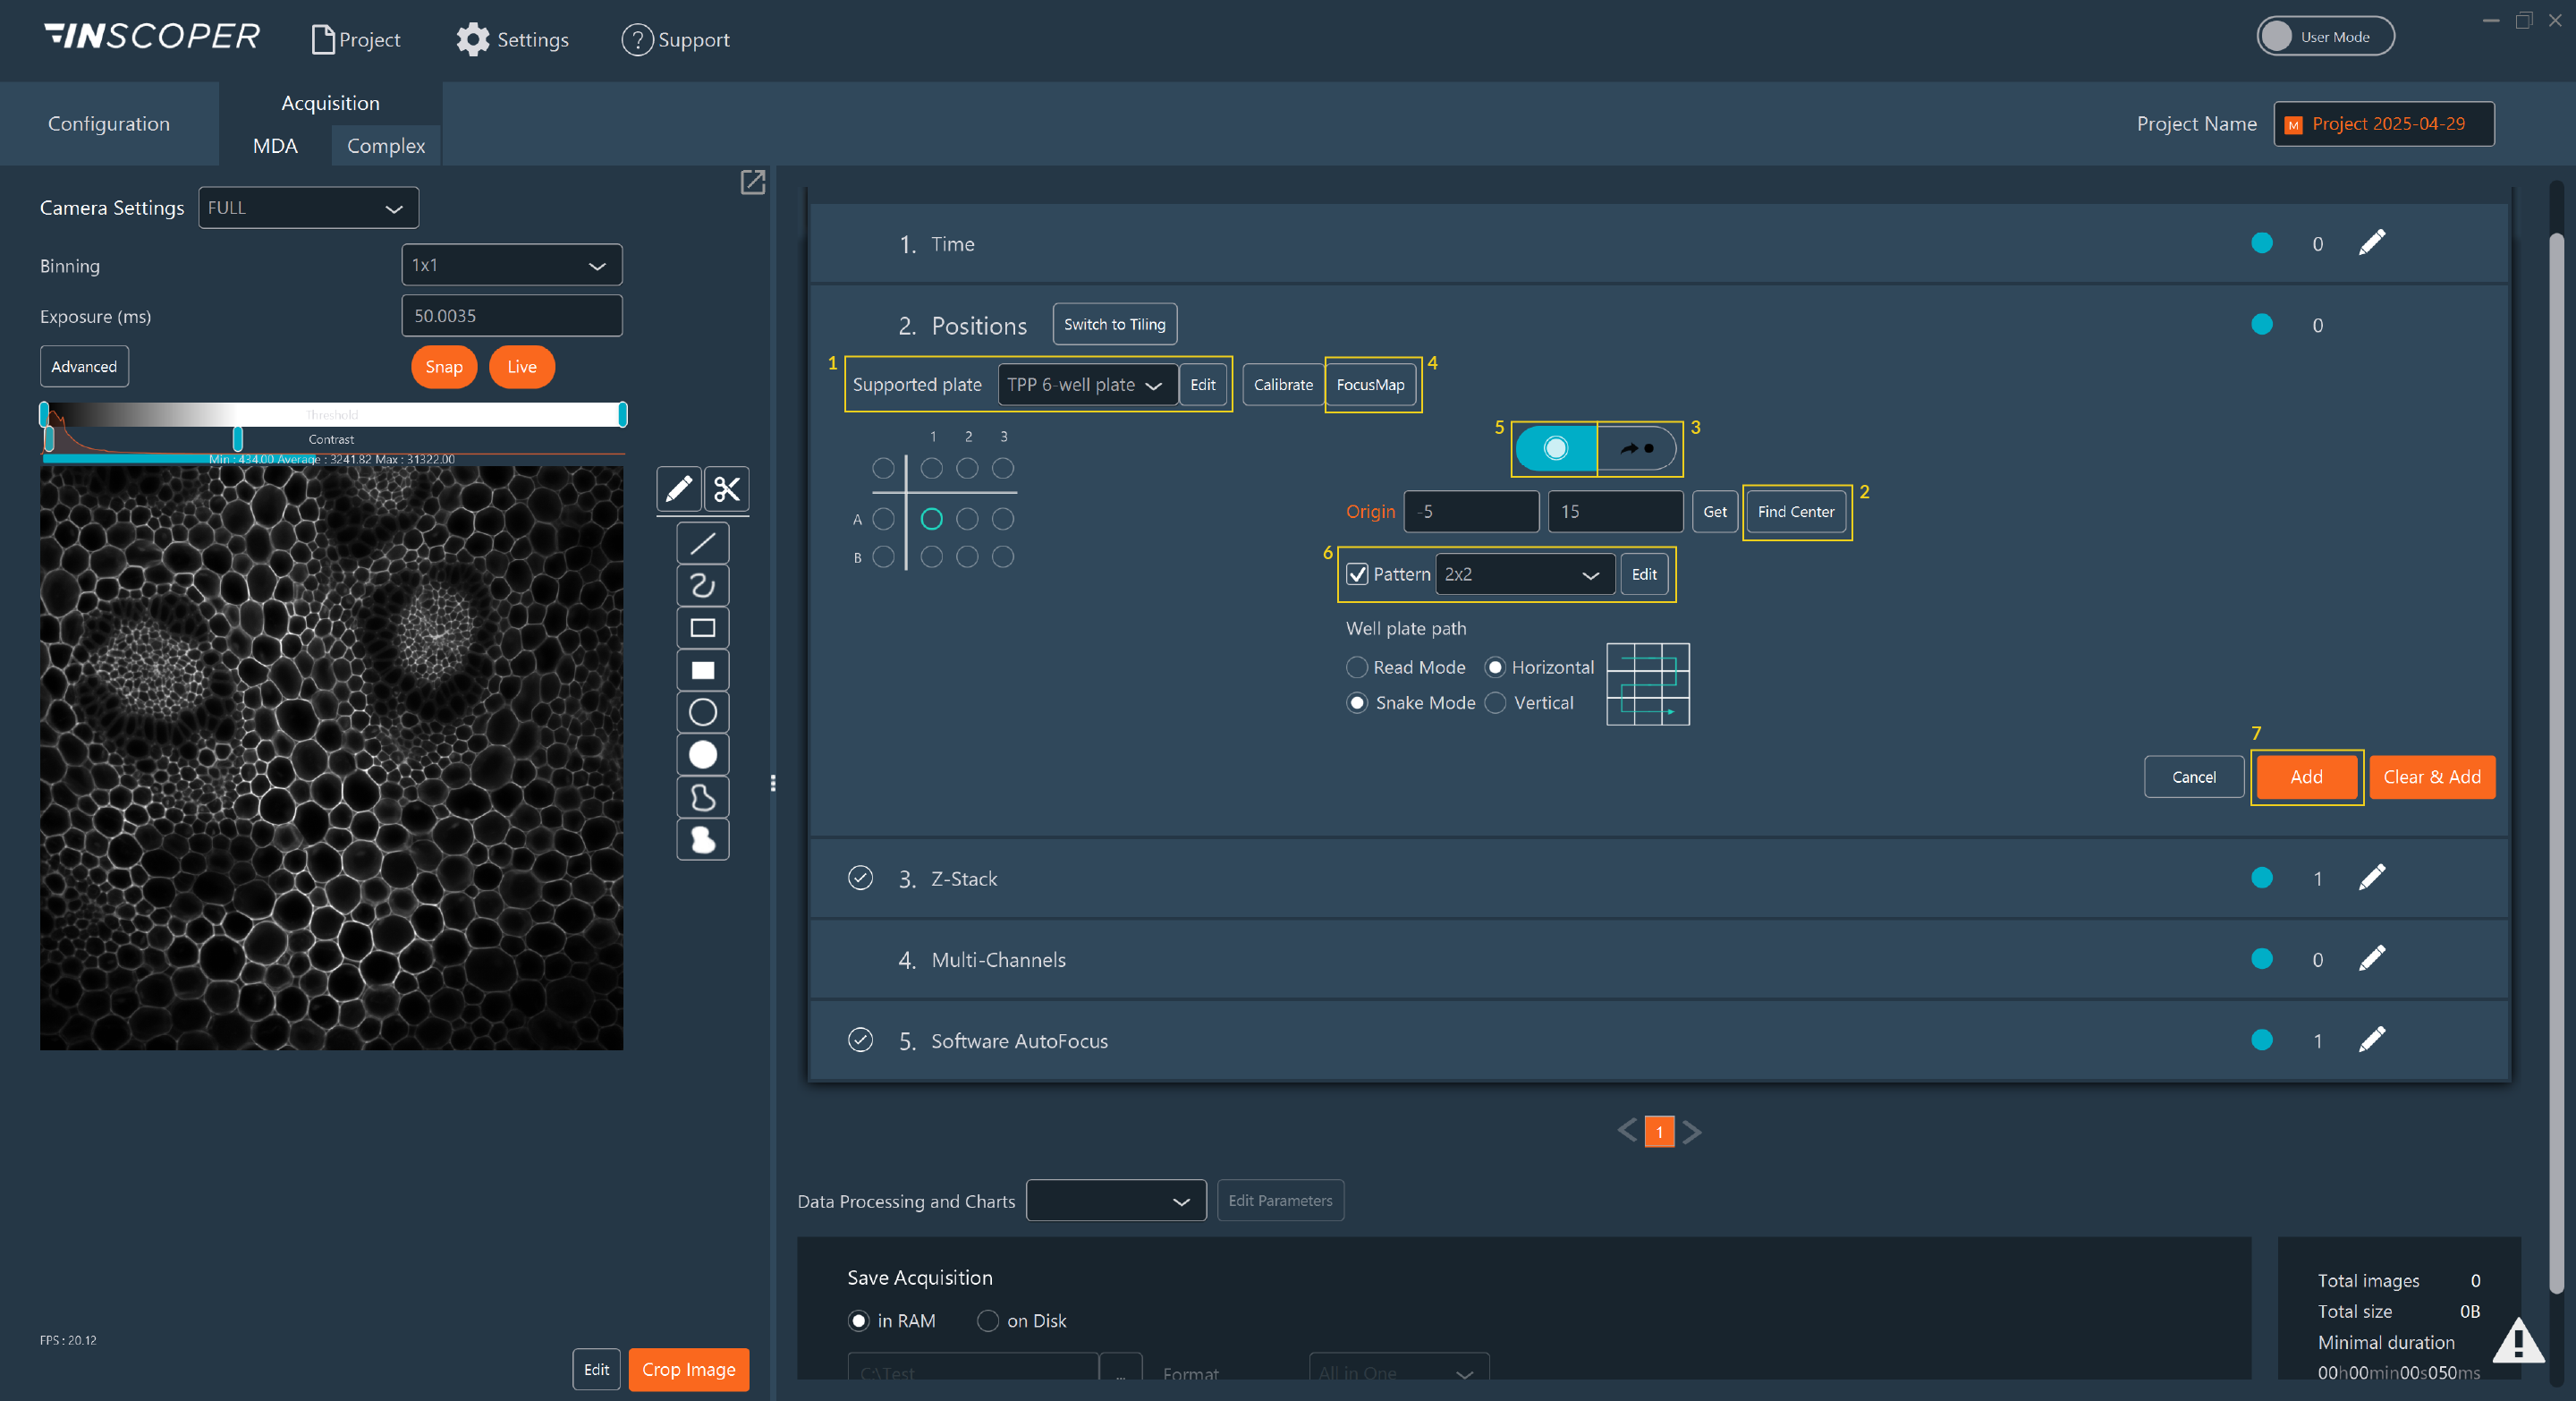
Task: Toggle the User Mode switch
Action: click(2324, 37)
